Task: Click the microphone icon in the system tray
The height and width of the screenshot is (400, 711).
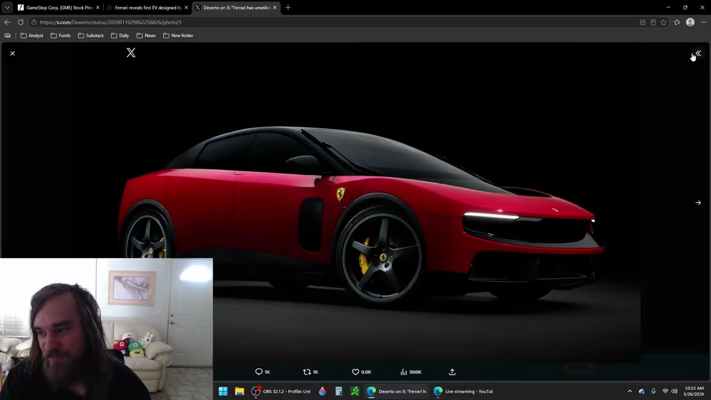Action: coord(653,391)
